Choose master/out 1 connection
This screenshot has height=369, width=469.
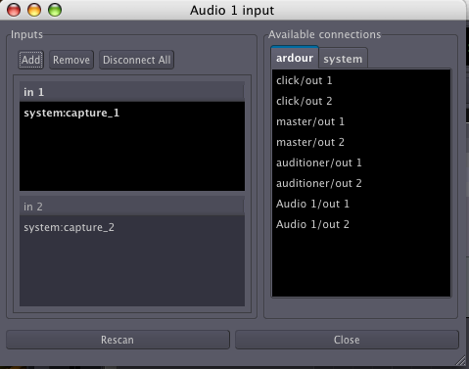coord(361,121)
